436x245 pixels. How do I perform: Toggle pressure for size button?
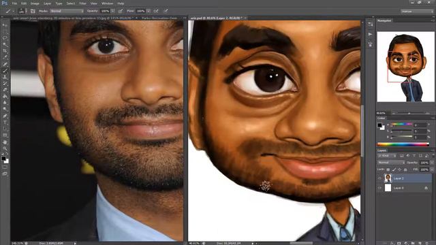pyautogui.click(x=166, y=11)
